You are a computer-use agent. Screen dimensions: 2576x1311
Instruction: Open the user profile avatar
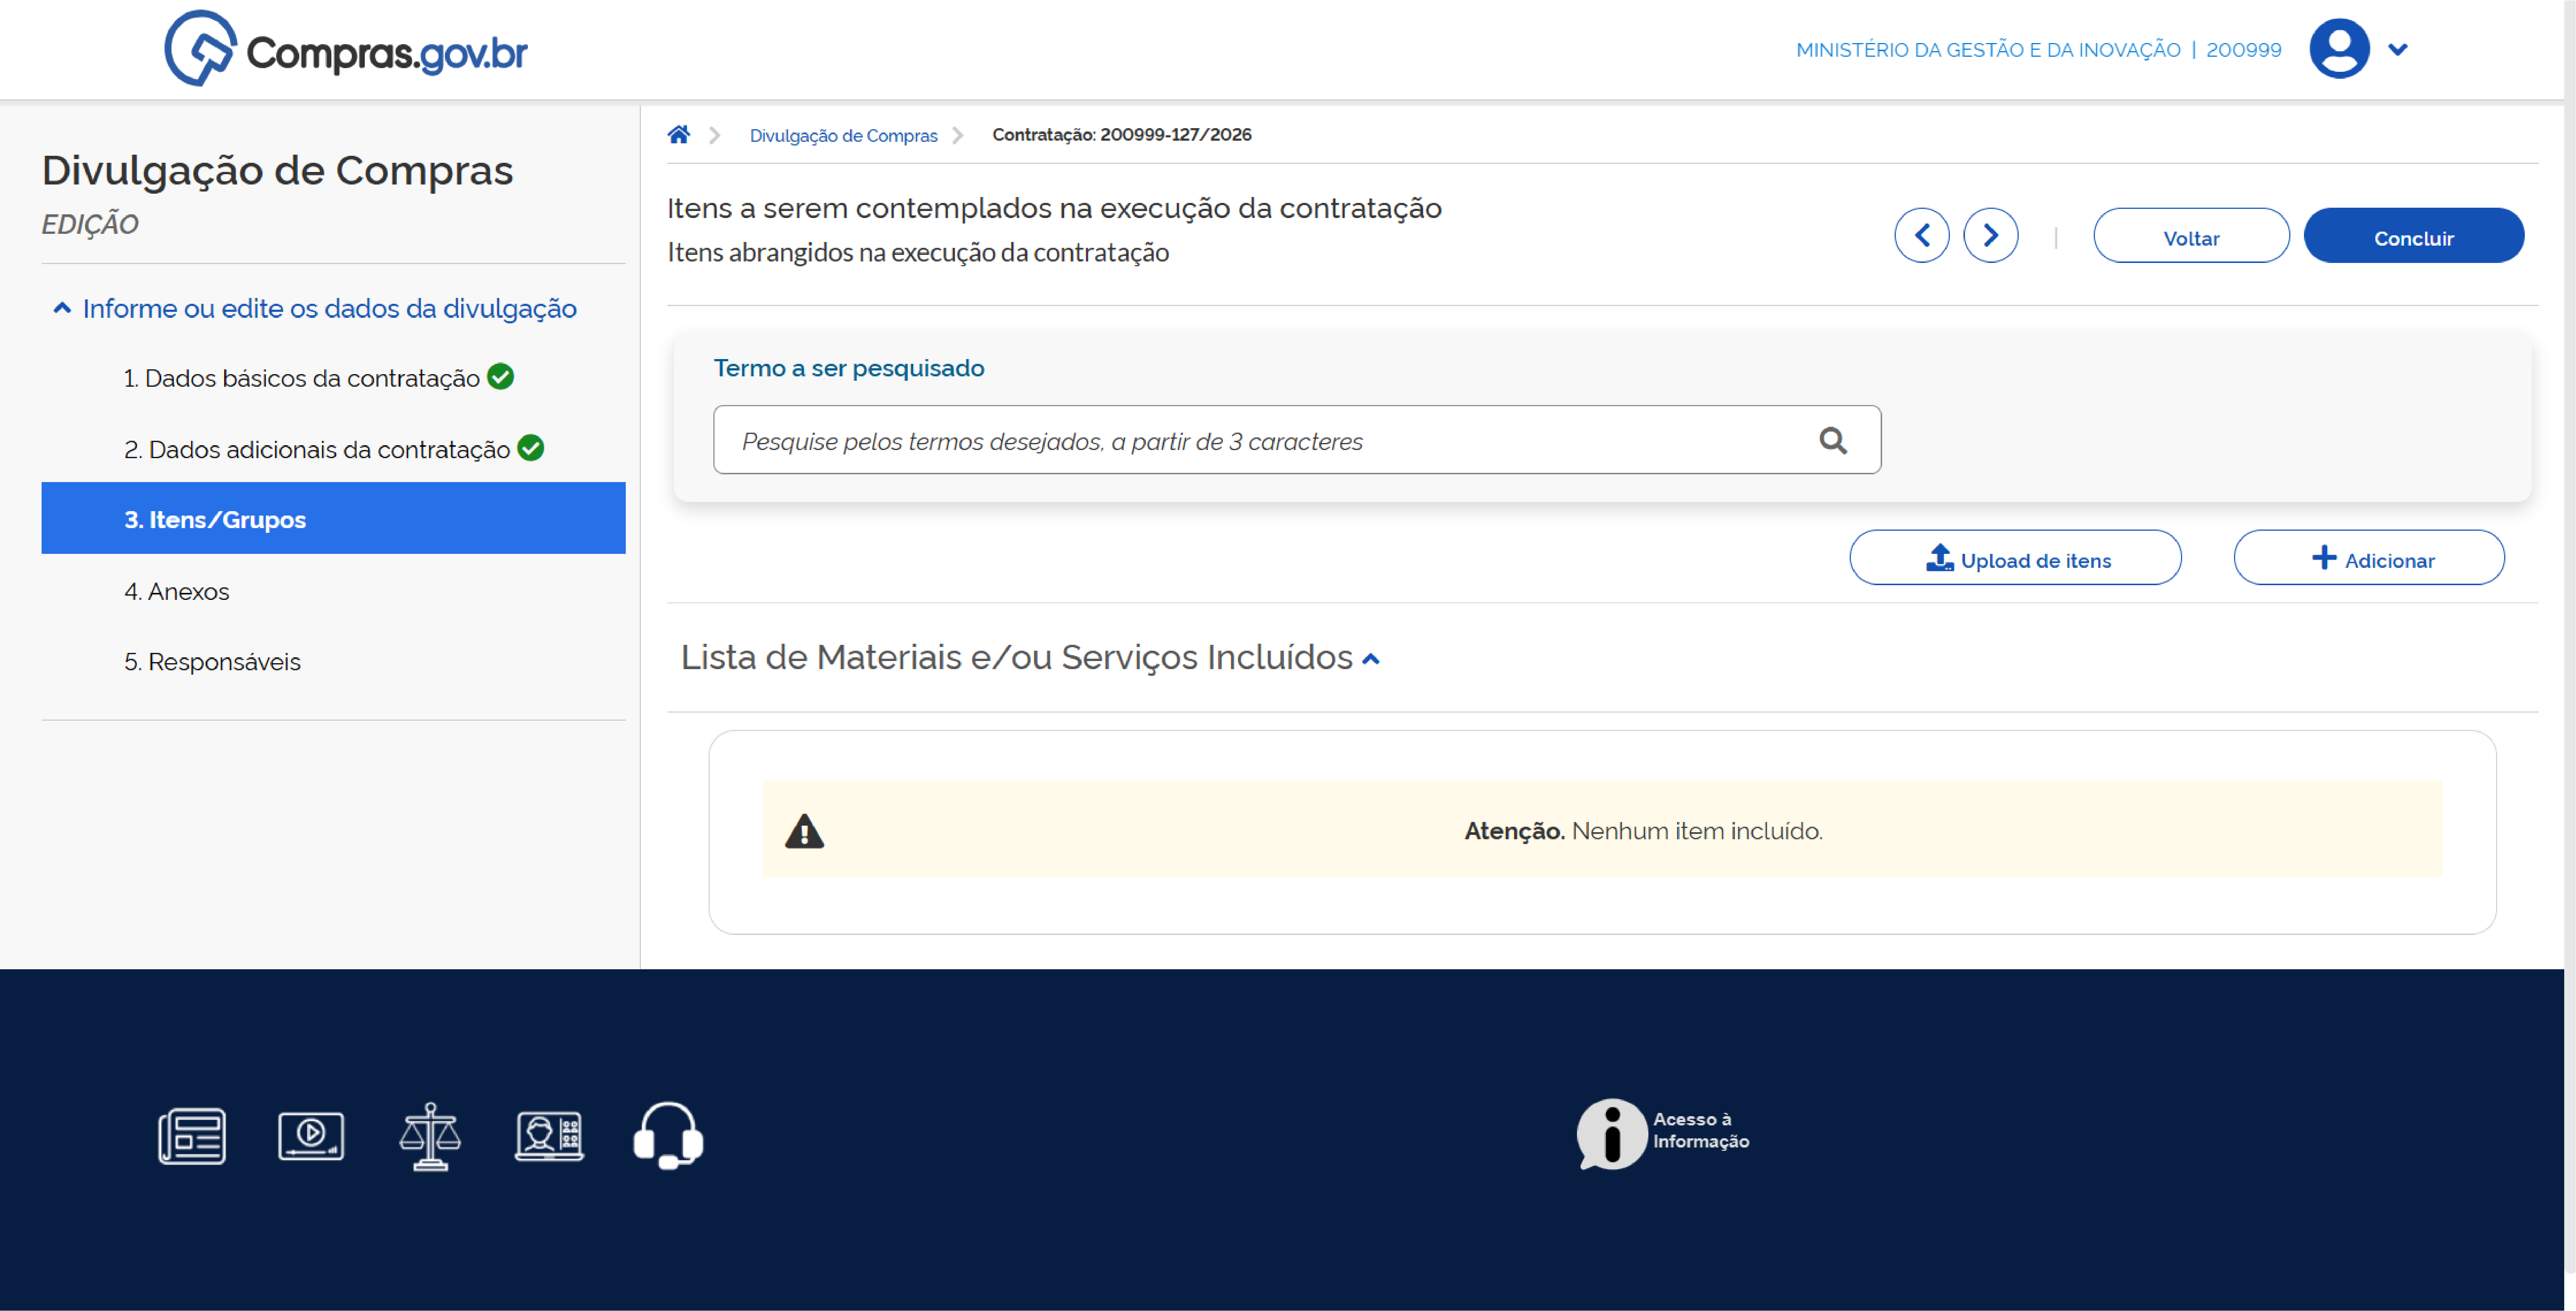pos(2339,48)
